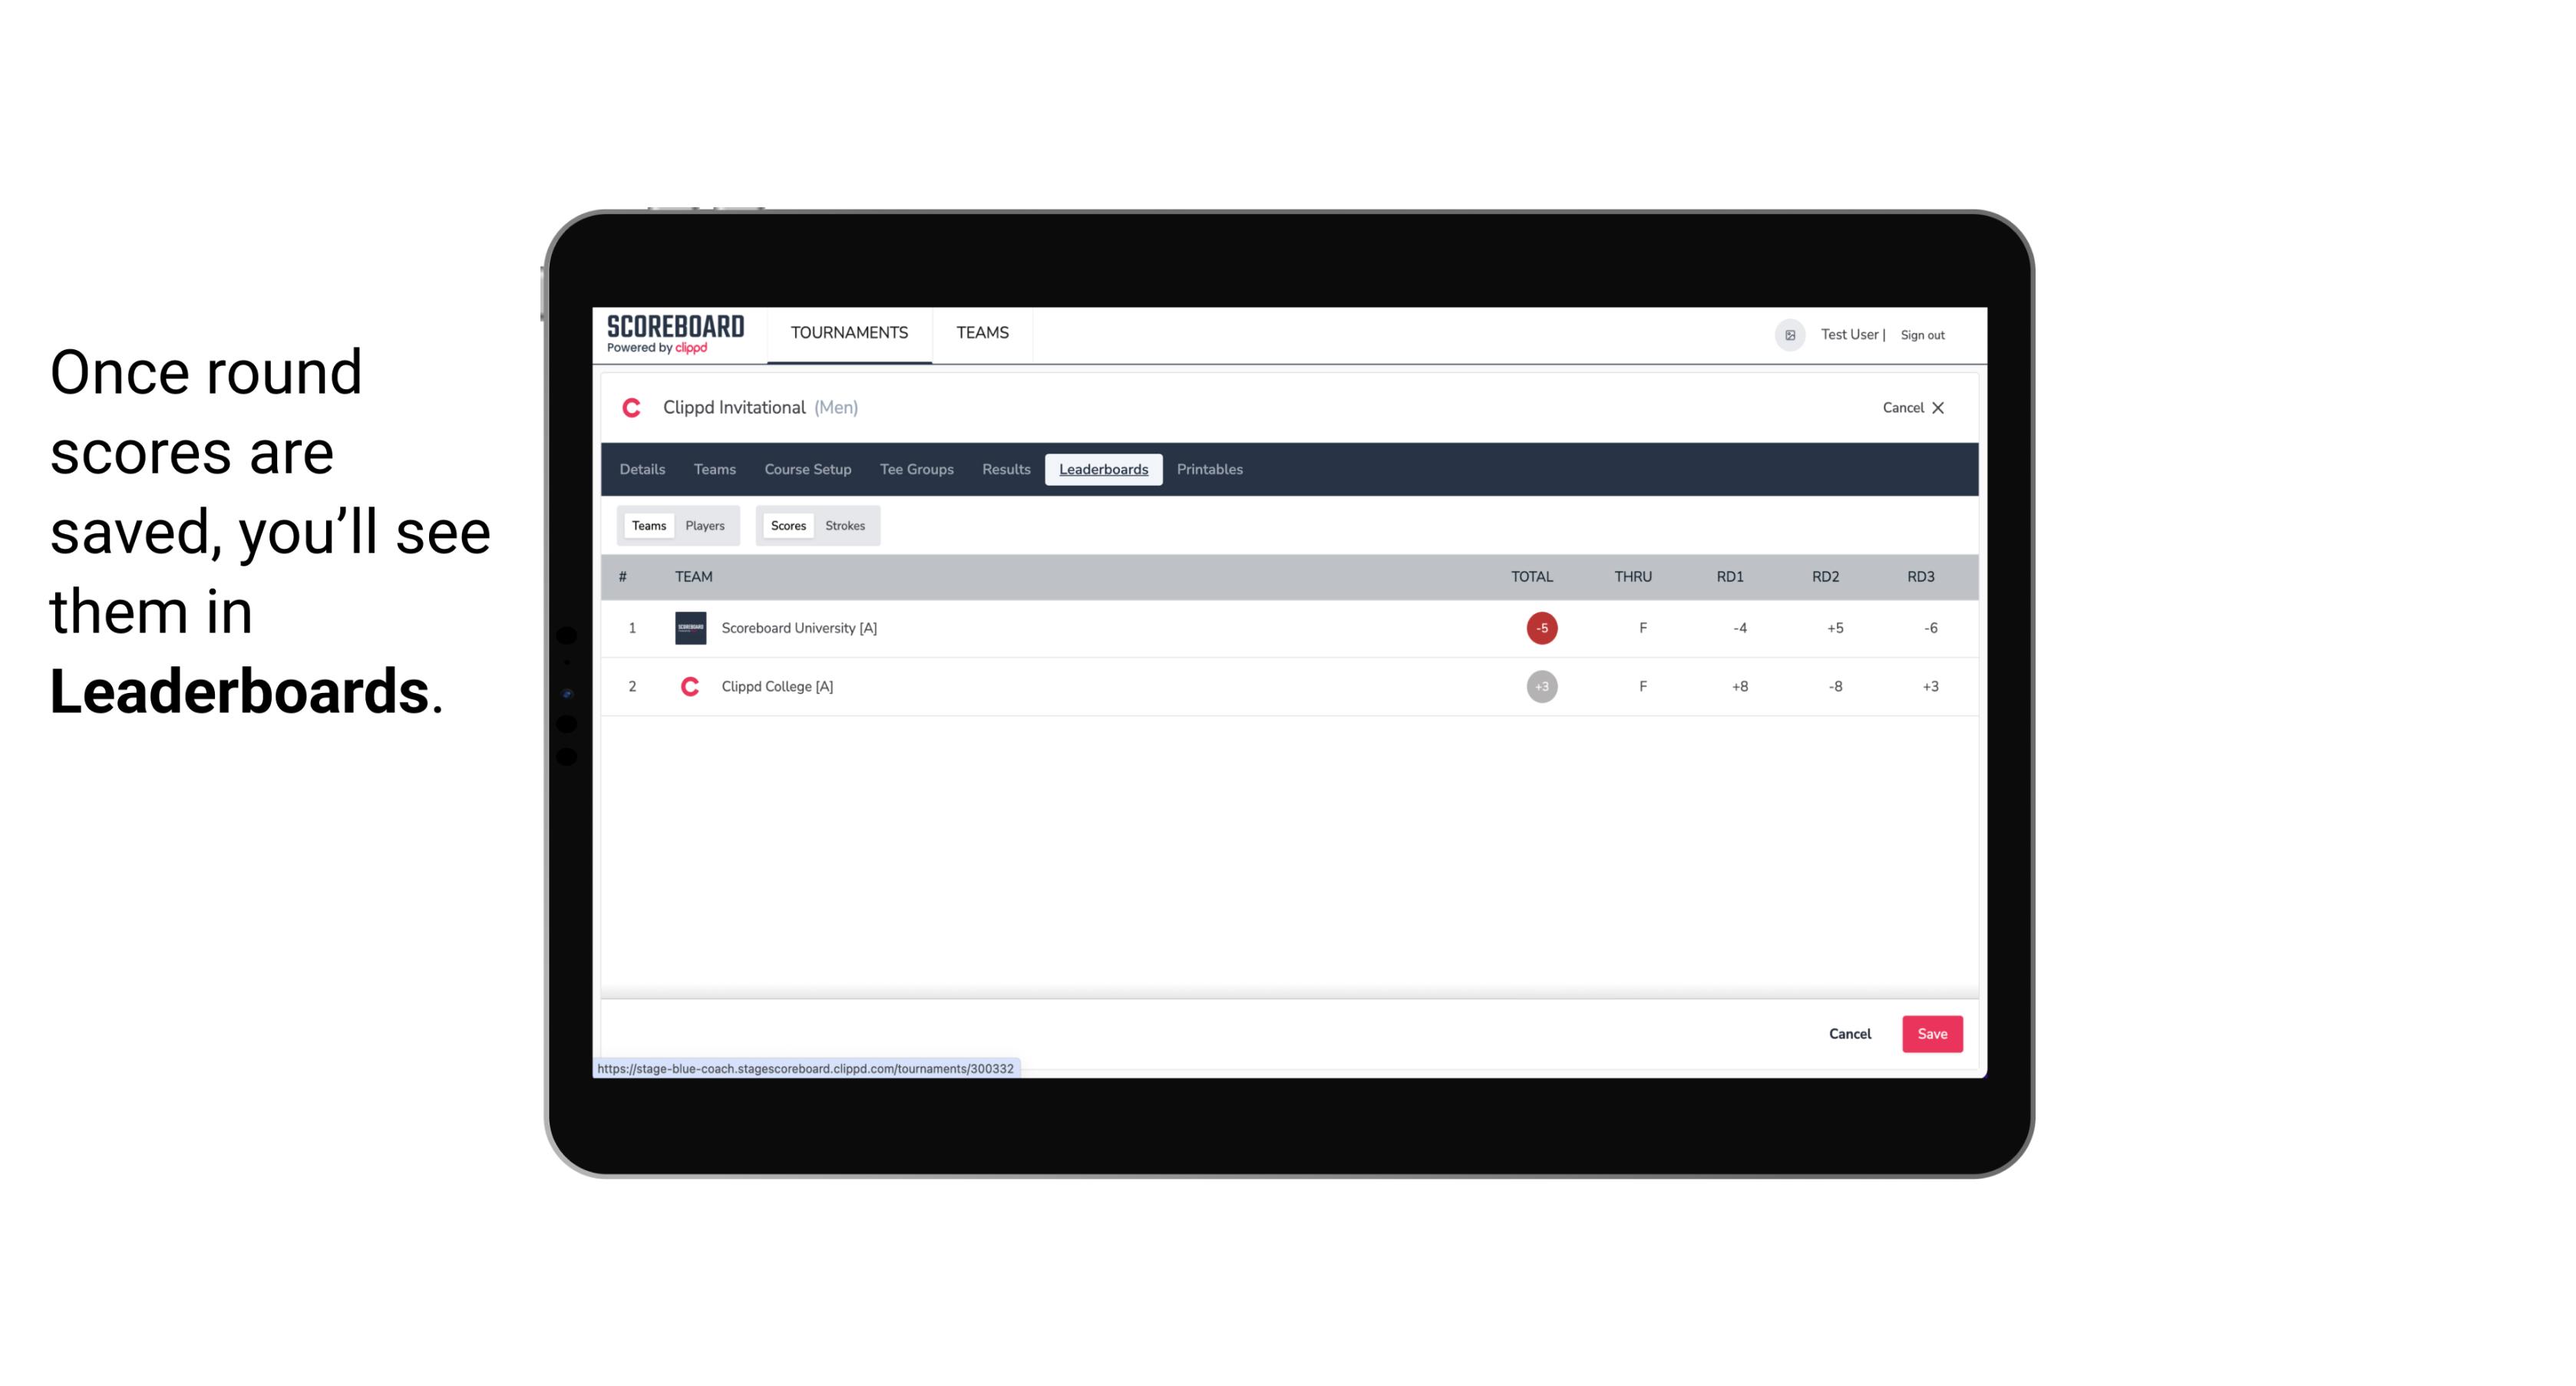Click the Save button

coord(1930,1033)
